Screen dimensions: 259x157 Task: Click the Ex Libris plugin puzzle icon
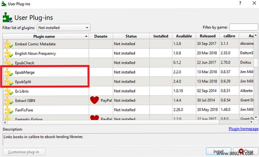click(8, 91)
